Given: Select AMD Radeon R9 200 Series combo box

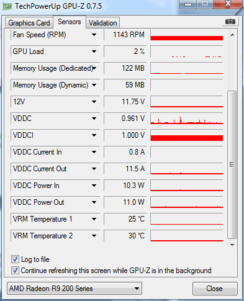Looking at the screenshot, I should [75, 289].
